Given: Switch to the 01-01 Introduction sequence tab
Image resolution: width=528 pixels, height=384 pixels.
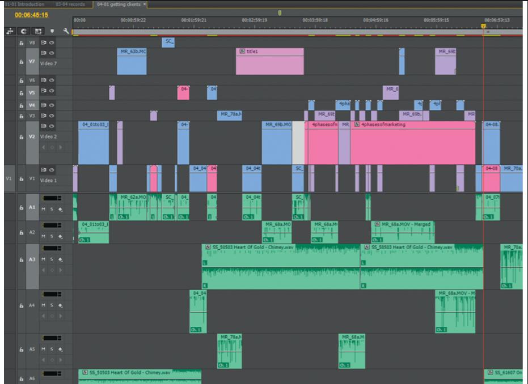Looking at the screenshot, I should [x=24, y=5].
